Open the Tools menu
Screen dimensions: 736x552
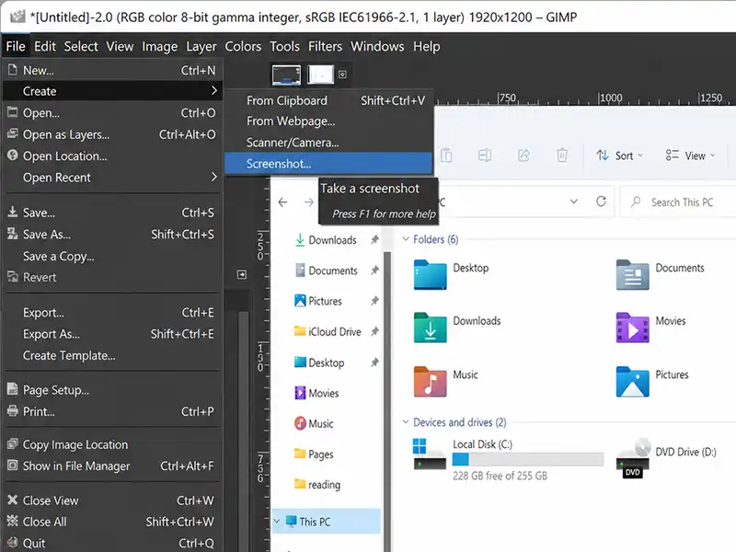coord(284,47)
